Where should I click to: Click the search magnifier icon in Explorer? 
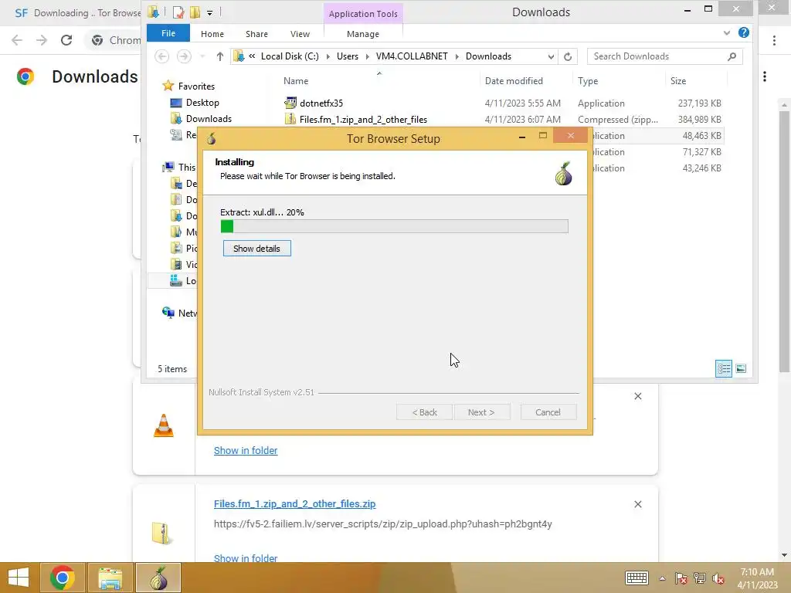coord(732,56)
